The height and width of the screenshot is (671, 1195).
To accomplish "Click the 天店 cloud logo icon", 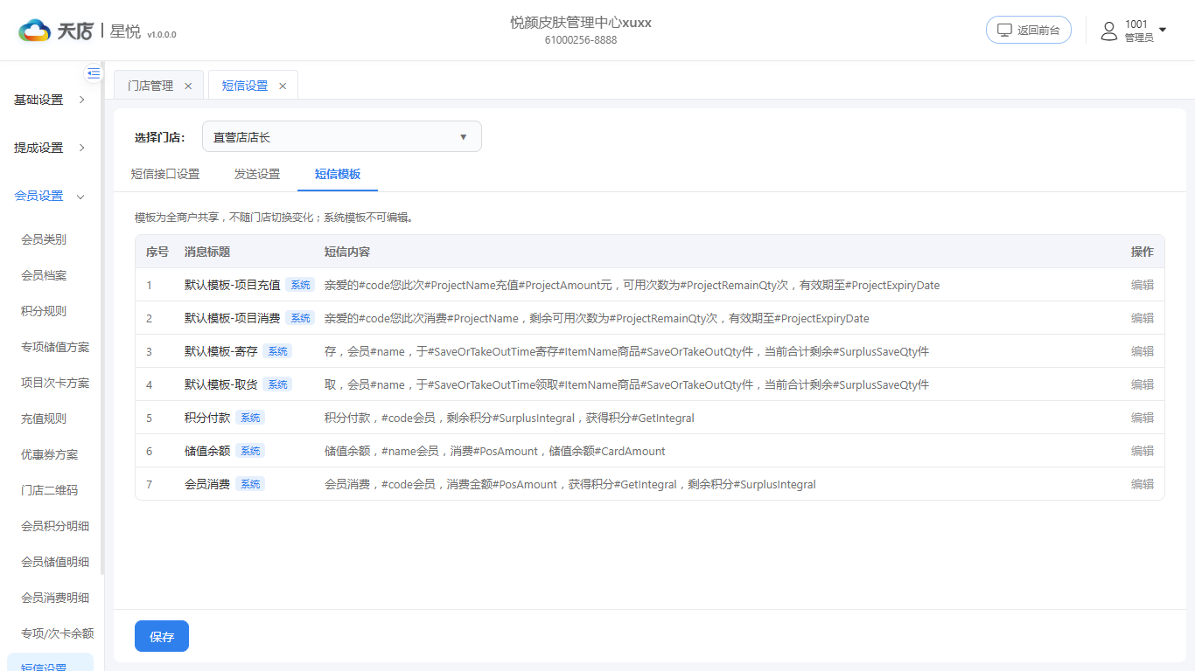I will pos(35,31).
